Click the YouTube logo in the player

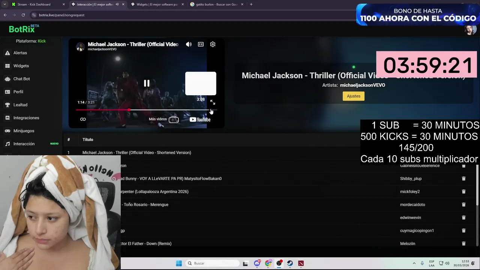click(200, 120)
